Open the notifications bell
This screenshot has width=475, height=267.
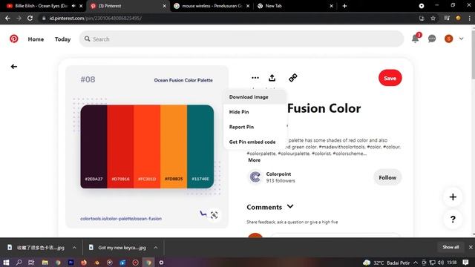416,39
